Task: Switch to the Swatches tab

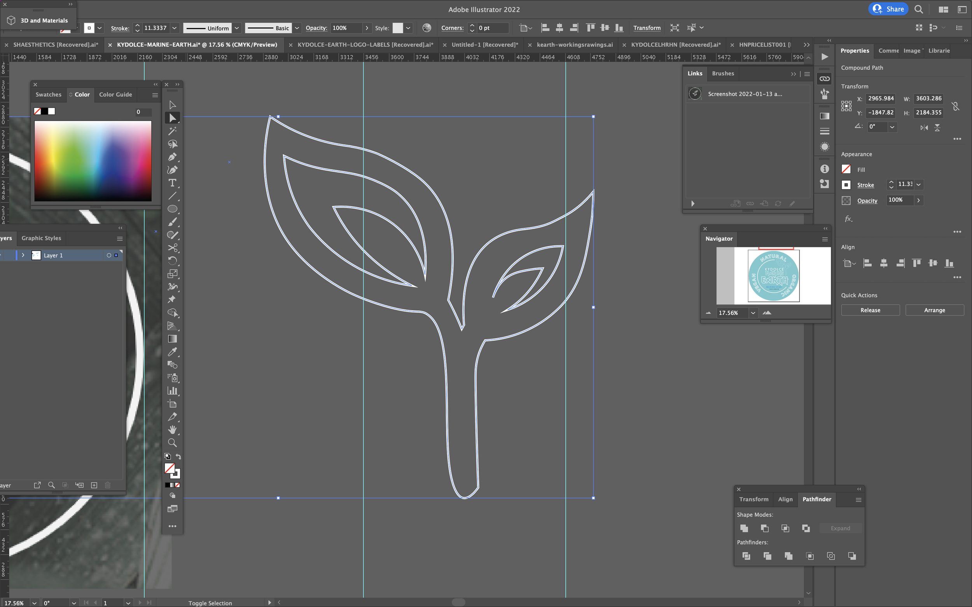Action: point(49,94)
